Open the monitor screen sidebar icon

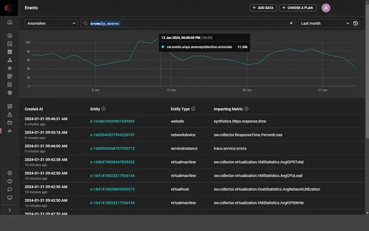tap(10, 198)
